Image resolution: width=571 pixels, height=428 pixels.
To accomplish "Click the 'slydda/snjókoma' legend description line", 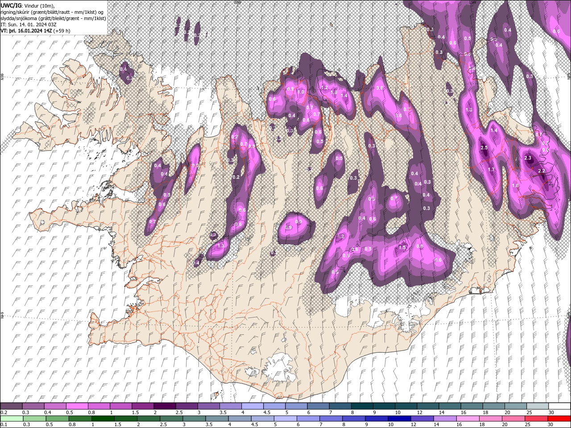I will tap(53, 18).
